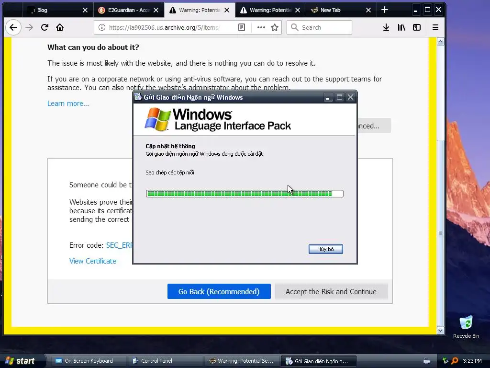Open the Learn more... link

click(68, 103)
